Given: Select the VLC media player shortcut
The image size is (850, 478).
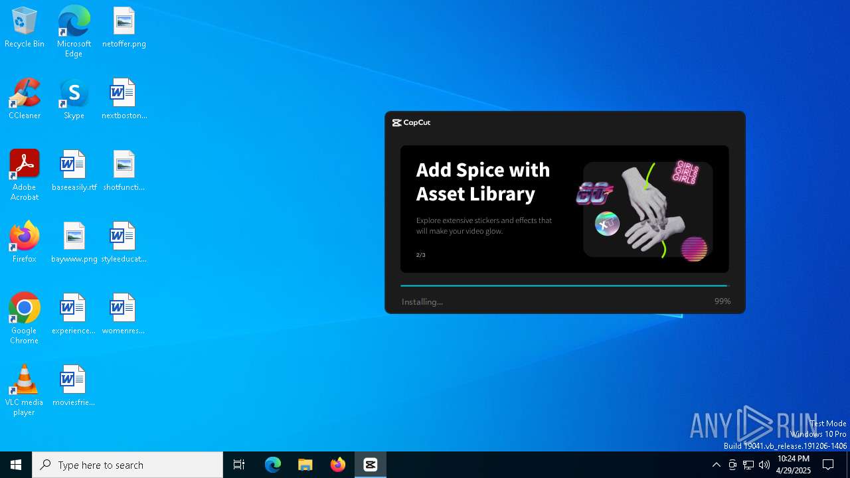Looking at the screenshot, I should pos(25,390).
